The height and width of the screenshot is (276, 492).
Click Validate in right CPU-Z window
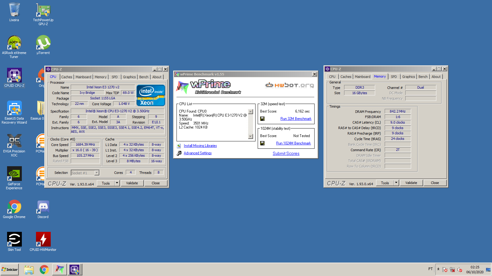point(411,183)
